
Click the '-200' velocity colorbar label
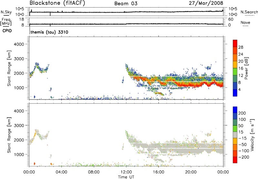(244, 157)
